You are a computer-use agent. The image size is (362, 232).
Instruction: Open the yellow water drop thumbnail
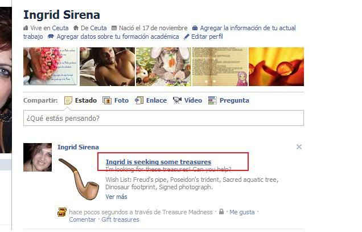click(276, 67)
